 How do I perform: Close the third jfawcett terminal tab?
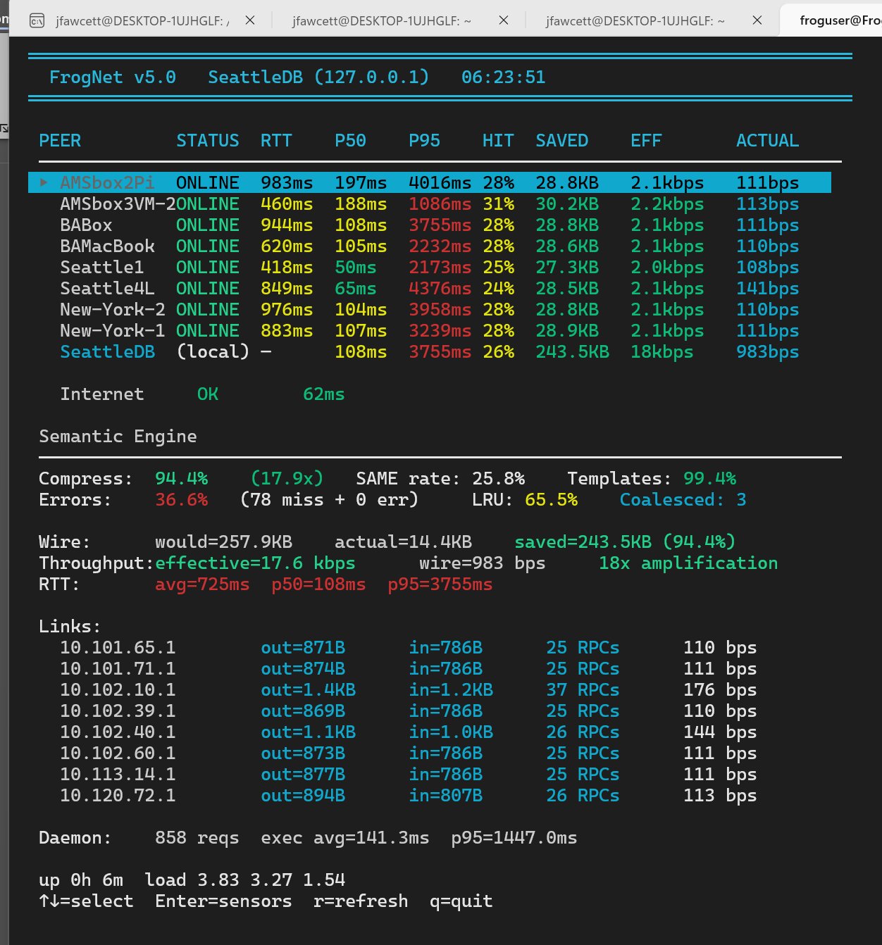757,20
